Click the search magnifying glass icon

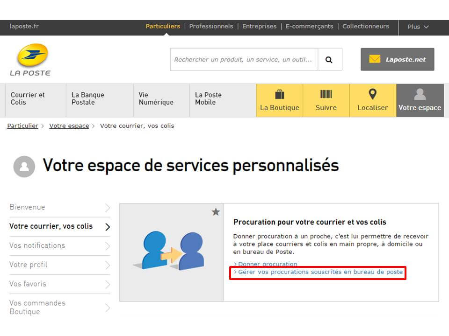tap(330, 59)
